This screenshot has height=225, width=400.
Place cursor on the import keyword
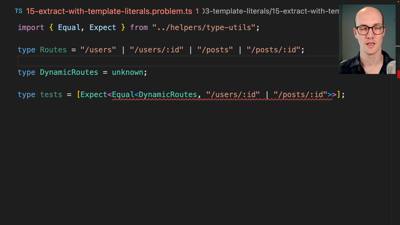(x=31, y=27)
